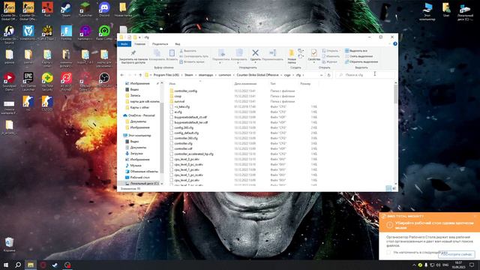The width and height of the screenshot is (480, 270).
Task: Click Deselect (Снять выделение) in the ribbon
Action: pyautogui.click(x=358, y=56)
